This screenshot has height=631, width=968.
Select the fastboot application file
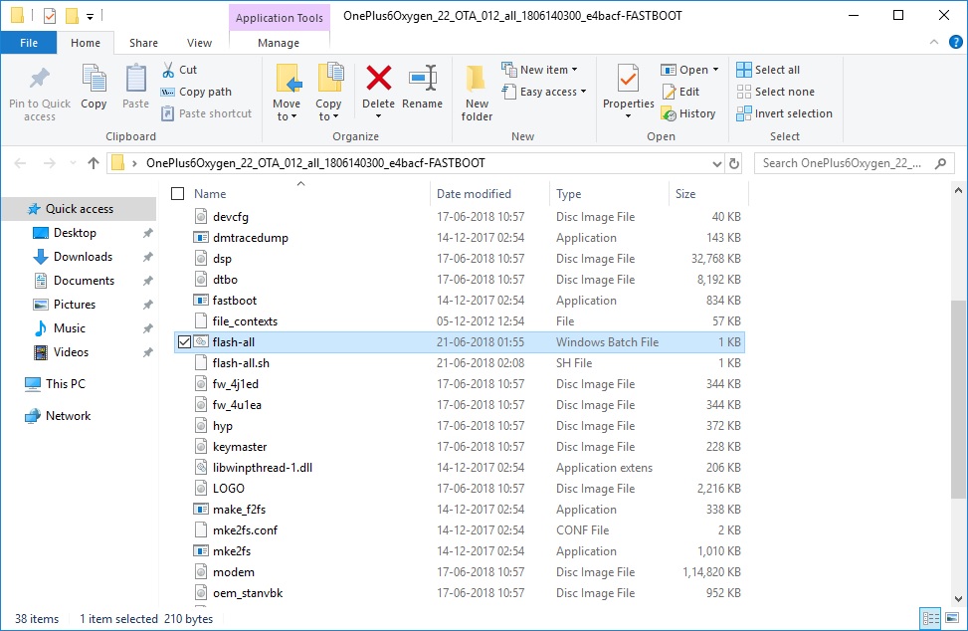pos(460,301)
